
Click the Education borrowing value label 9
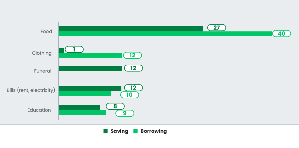[x=125, y=113]
